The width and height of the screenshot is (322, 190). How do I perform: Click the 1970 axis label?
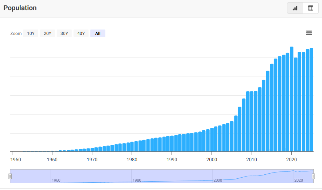pos(92,160)
